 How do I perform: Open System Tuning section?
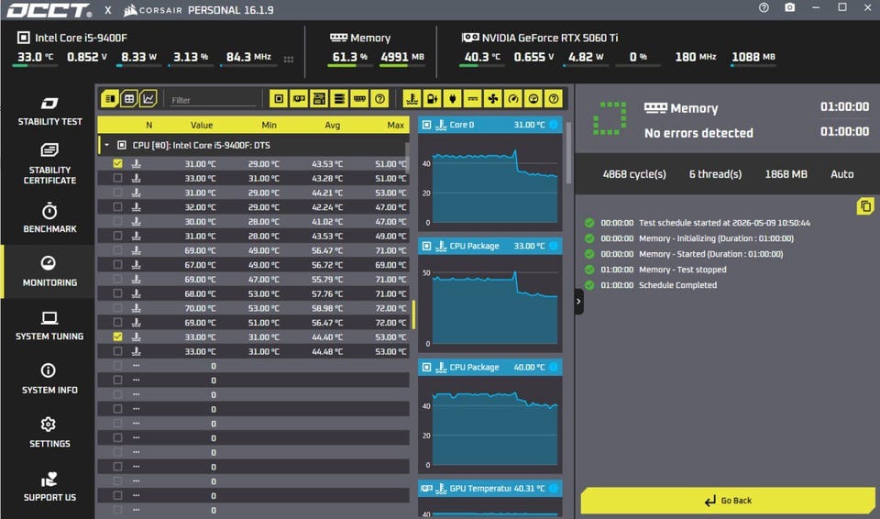[49, 326]
